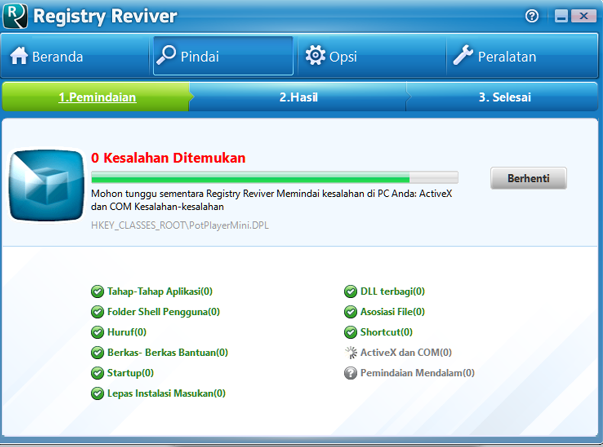603x447 pixels.
Task: Click the Registry Reviver logo icon
Action: coord(15,16)
